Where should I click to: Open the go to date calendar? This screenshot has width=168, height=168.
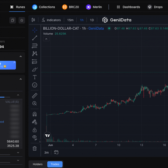[56, 152]
